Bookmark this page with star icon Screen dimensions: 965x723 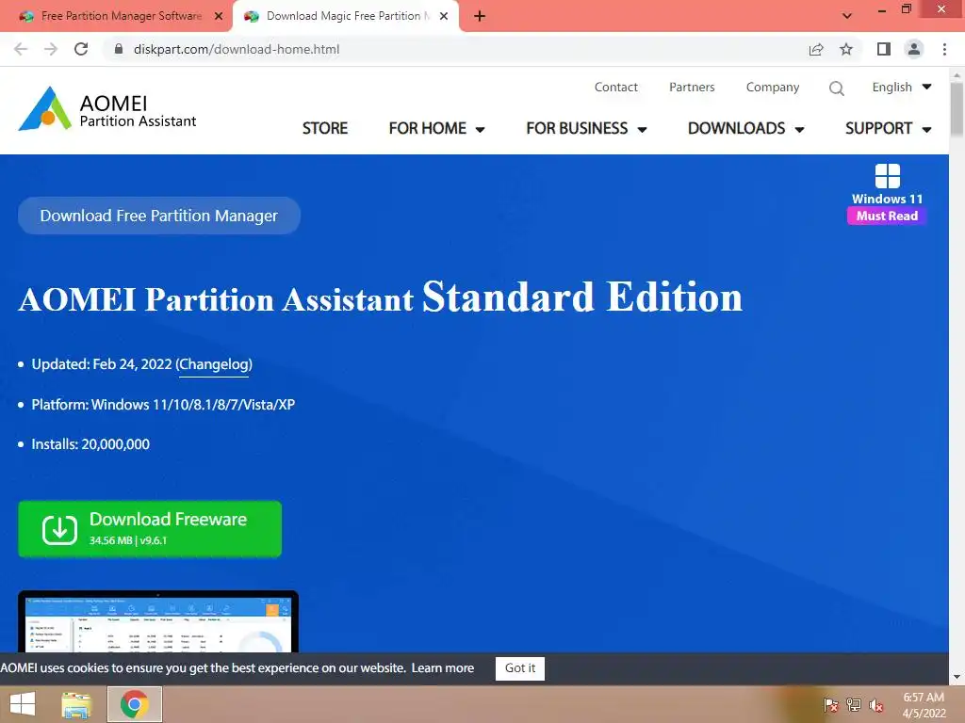[846, 49]
